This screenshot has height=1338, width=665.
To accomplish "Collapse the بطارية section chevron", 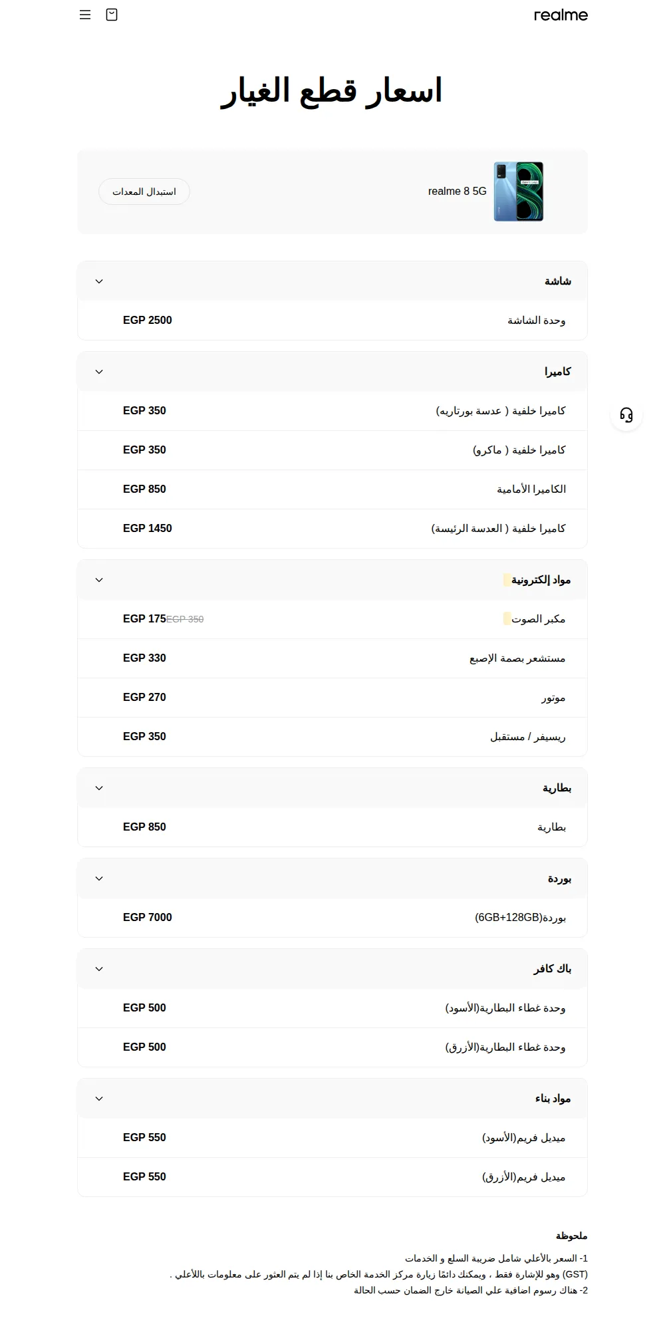I will [x=99, y=788].
